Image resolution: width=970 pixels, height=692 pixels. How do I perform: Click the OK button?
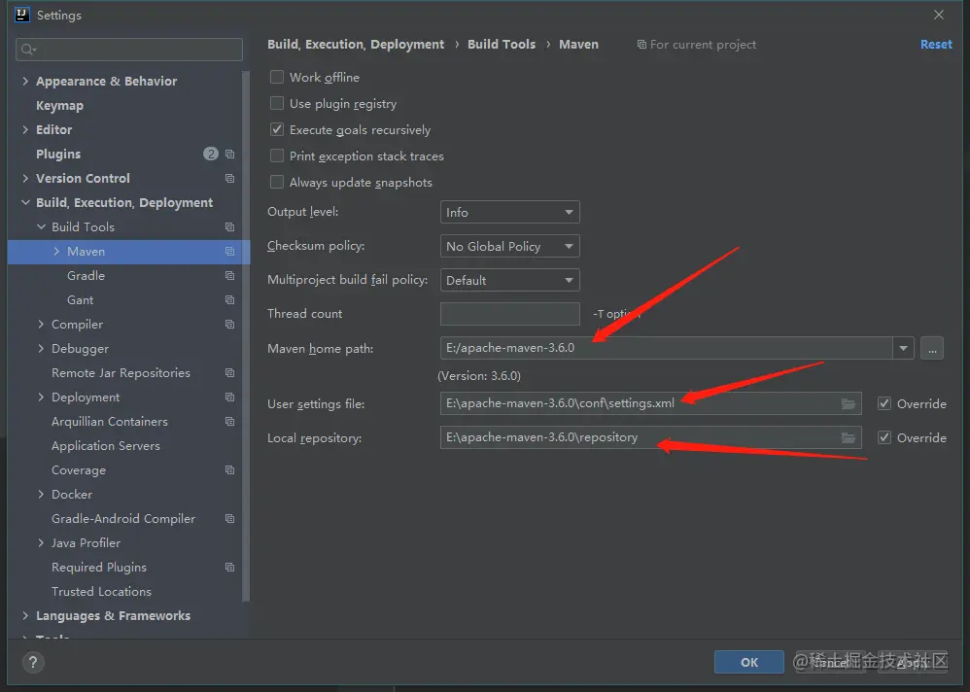tap(749, 662)
